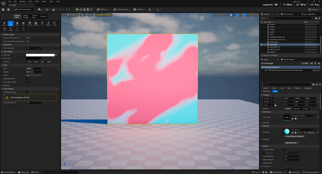Viewport: 322px width, 174px height.
Task: Switch to the World Settings tab
Action: click(288, 59)
